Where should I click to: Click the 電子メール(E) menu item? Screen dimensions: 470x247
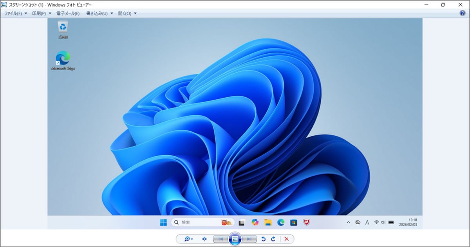click(68, 13)
